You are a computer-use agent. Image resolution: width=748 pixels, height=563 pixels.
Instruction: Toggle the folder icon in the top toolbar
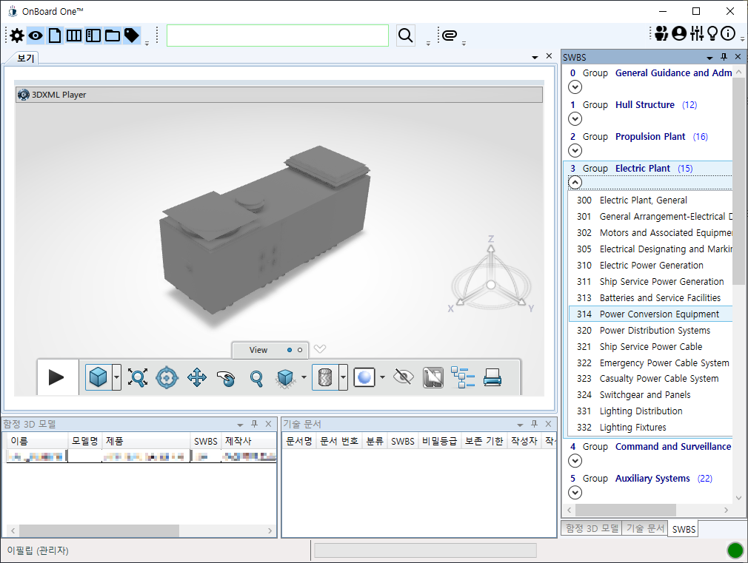pos(112,36)
